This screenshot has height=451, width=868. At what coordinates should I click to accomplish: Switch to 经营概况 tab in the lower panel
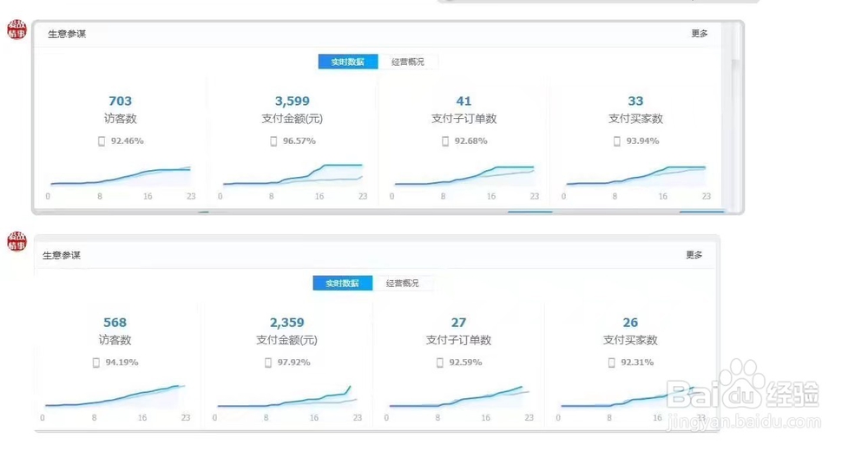tap(403, 283)
